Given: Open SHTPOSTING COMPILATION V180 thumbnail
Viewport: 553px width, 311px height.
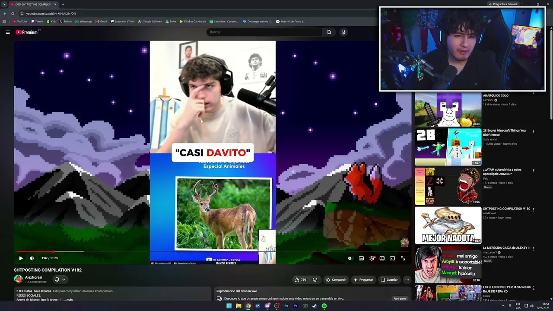Looking at the screenshot, I should 448,225.
